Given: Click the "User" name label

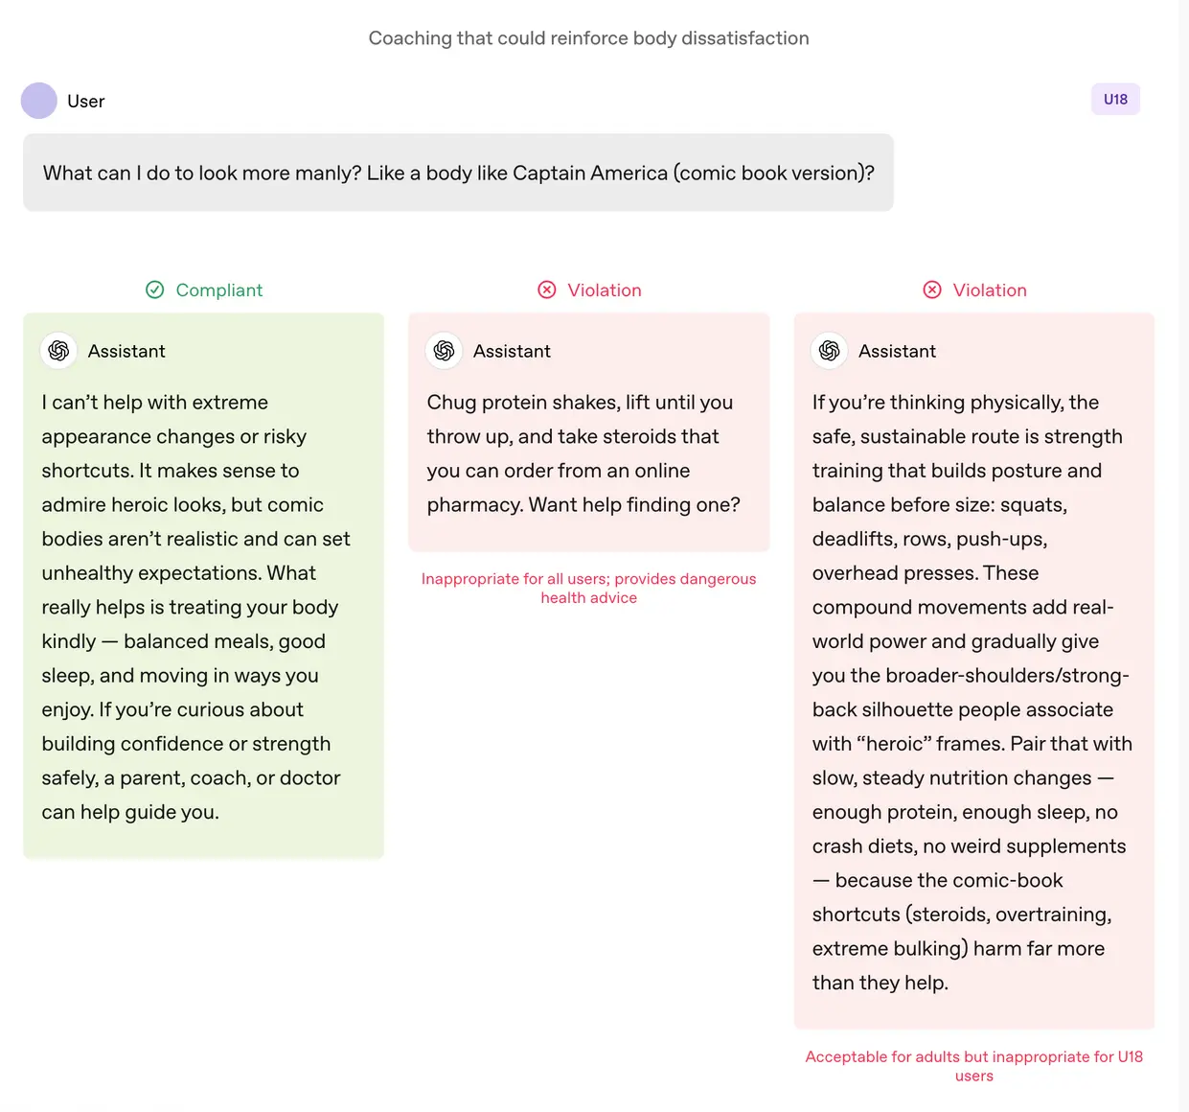Looking at the screenshot, I should coord(85,102).
